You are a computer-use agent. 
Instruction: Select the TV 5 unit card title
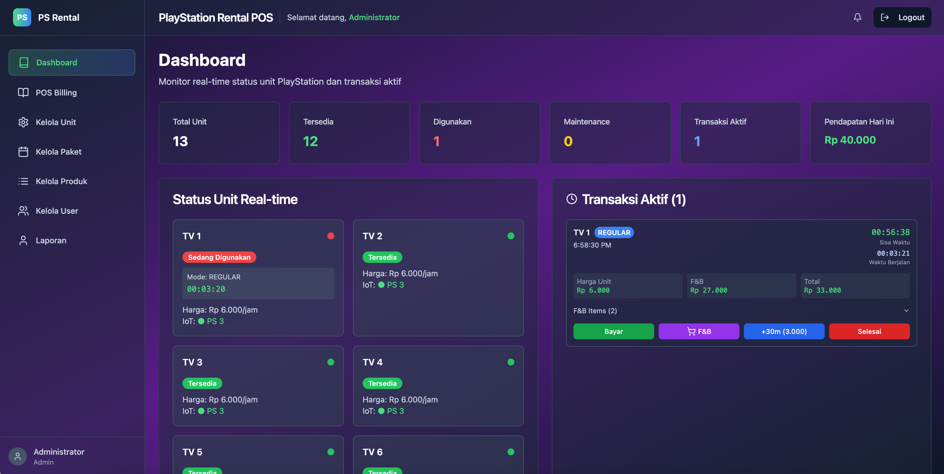tap(192, 452)
